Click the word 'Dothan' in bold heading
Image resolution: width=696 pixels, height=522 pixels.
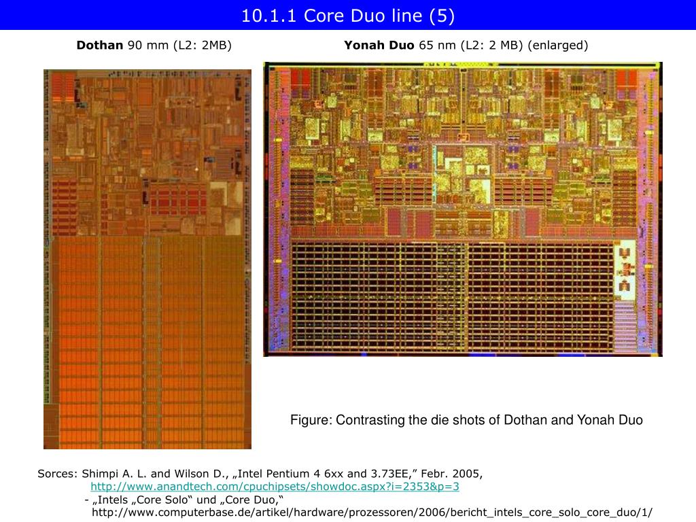coord(100,46)
